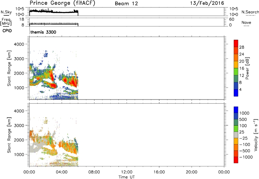Viewport: 259px width, 179px height.
Task: Click the blue top segment of Velocity colorbar
Action: (x=236, y=110)
